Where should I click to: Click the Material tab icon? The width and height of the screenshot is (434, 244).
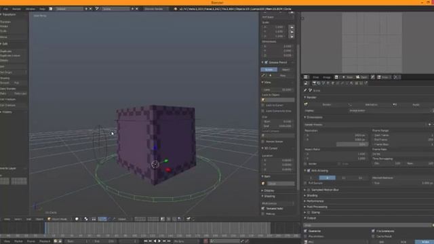pos(352,83)
